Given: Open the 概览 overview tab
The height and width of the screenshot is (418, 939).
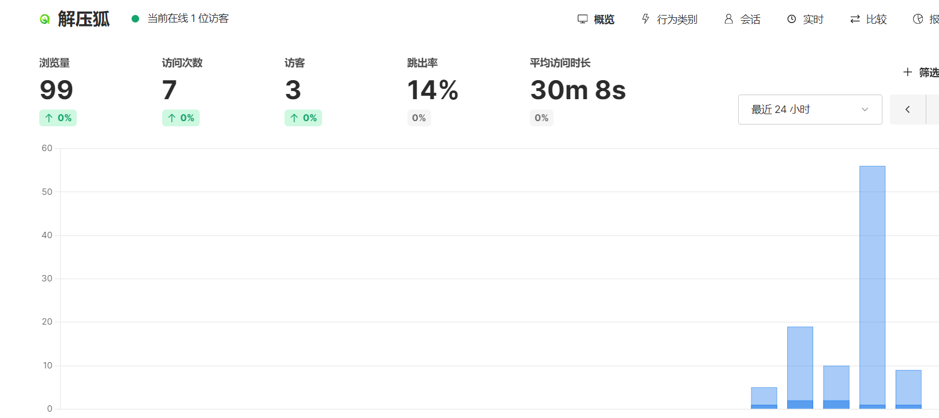Looking at the screenshot, I should tap(596, 19).
